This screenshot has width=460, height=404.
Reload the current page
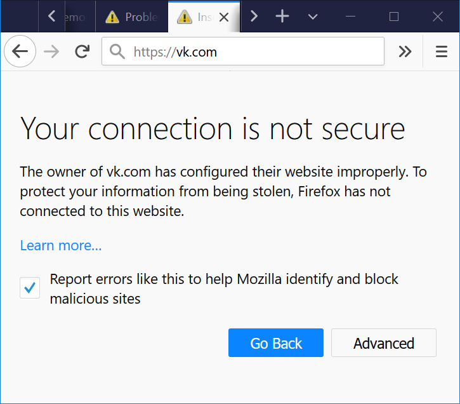pyautogui.click(x=82, y=51)
